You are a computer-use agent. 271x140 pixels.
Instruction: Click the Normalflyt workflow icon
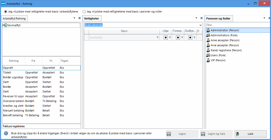5,25
